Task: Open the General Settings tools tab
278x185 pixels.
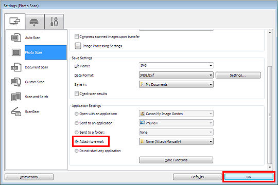Action: click(54, 22)
